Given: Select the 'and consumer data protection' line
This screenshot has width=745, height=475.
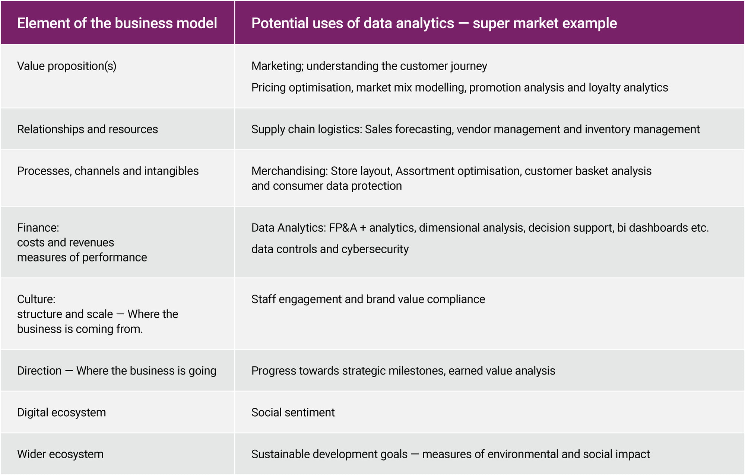Looking at the screenshot, I should [x=327, y=186].
